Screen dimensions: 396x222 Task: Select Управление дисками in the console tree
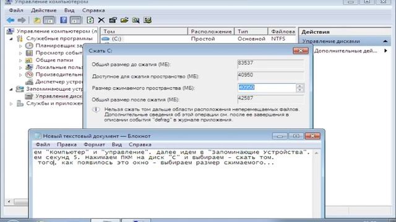59,96
